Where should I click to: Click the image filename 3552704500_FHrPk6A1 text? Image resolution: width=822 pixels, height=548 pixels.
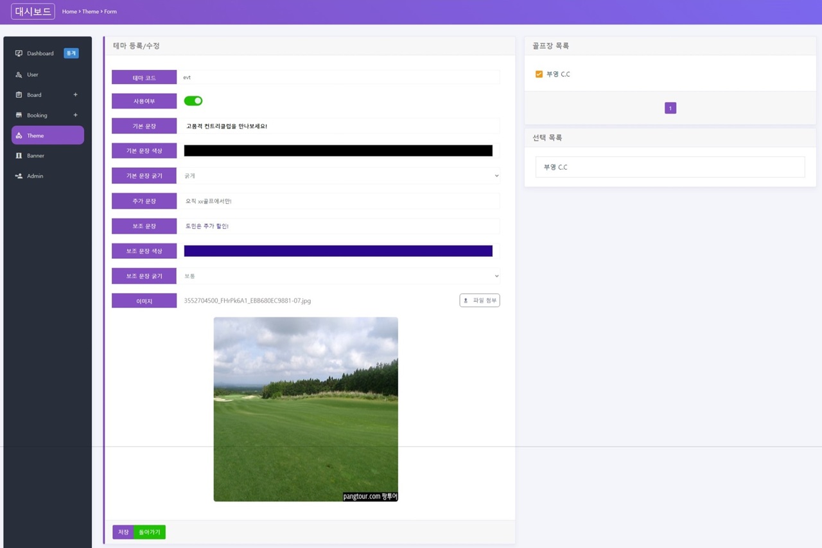pos(247,301)
